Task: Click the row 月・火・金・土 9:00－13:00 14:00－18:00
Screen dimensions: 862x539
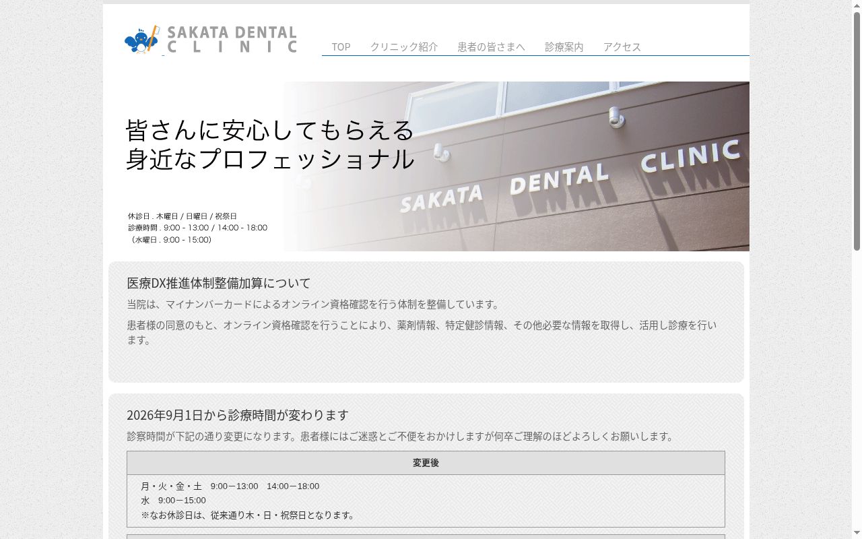Action: tap(230, 486)
